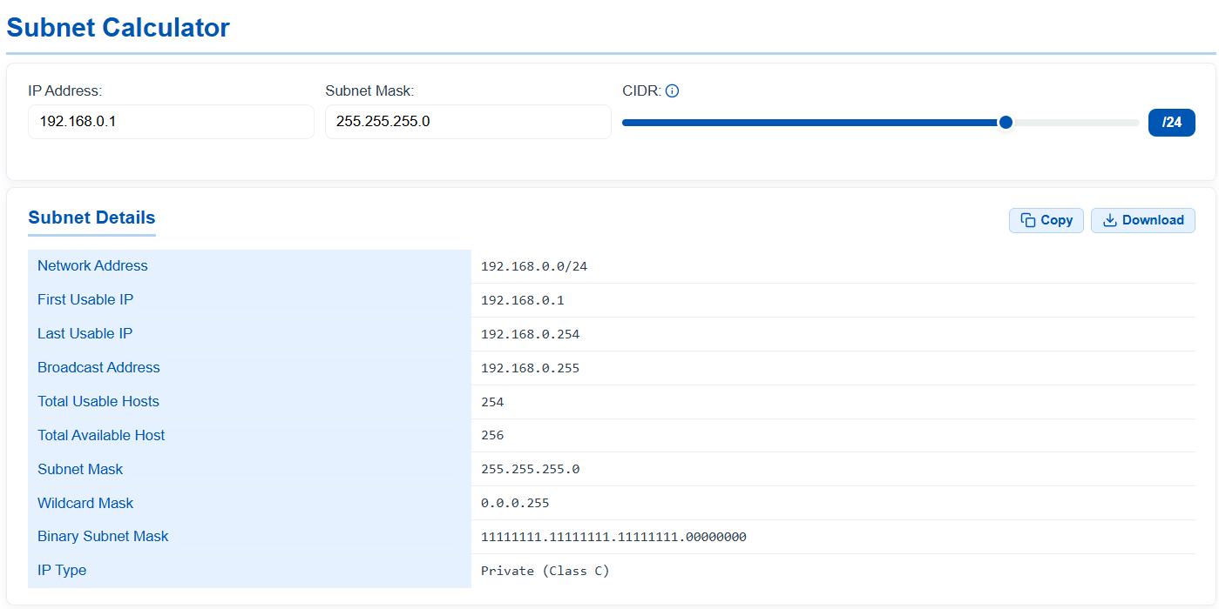Click the Broadcast Address label
Image resolution: width=1219 pixels, height=609 pixels.
(98, 368)
